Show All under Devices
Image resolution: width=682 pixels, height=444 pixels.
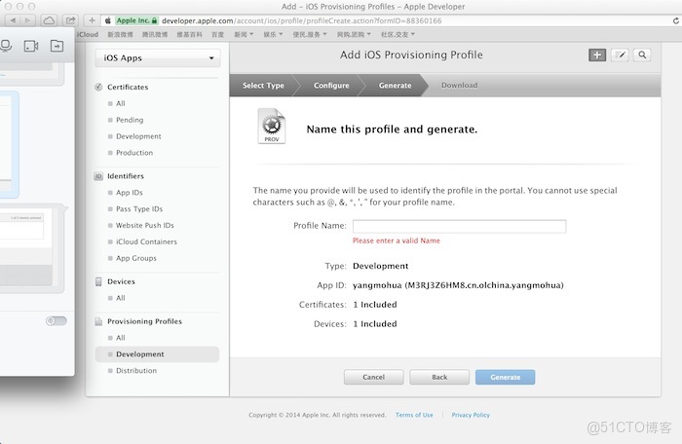(x=121, y=298)
